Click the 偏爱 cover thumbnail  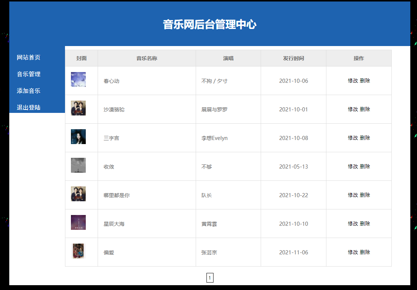[78, 251]
